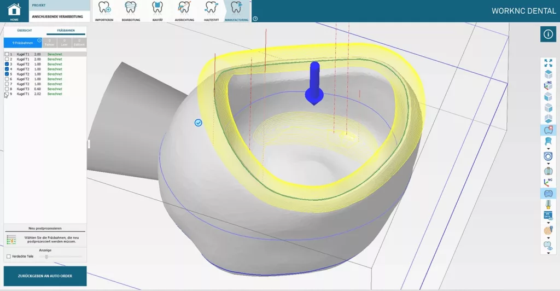560x291 pixels.
Task: Open the Bearbeitung step
Action: (x=131, y=11)
